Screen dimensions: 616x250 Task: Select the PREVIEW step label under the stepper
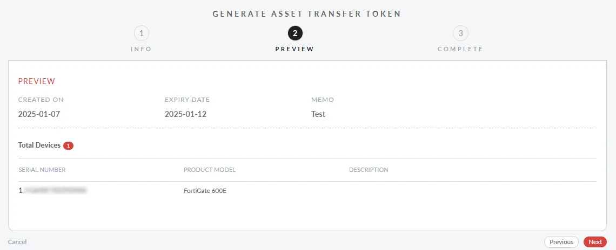(294, 49)
